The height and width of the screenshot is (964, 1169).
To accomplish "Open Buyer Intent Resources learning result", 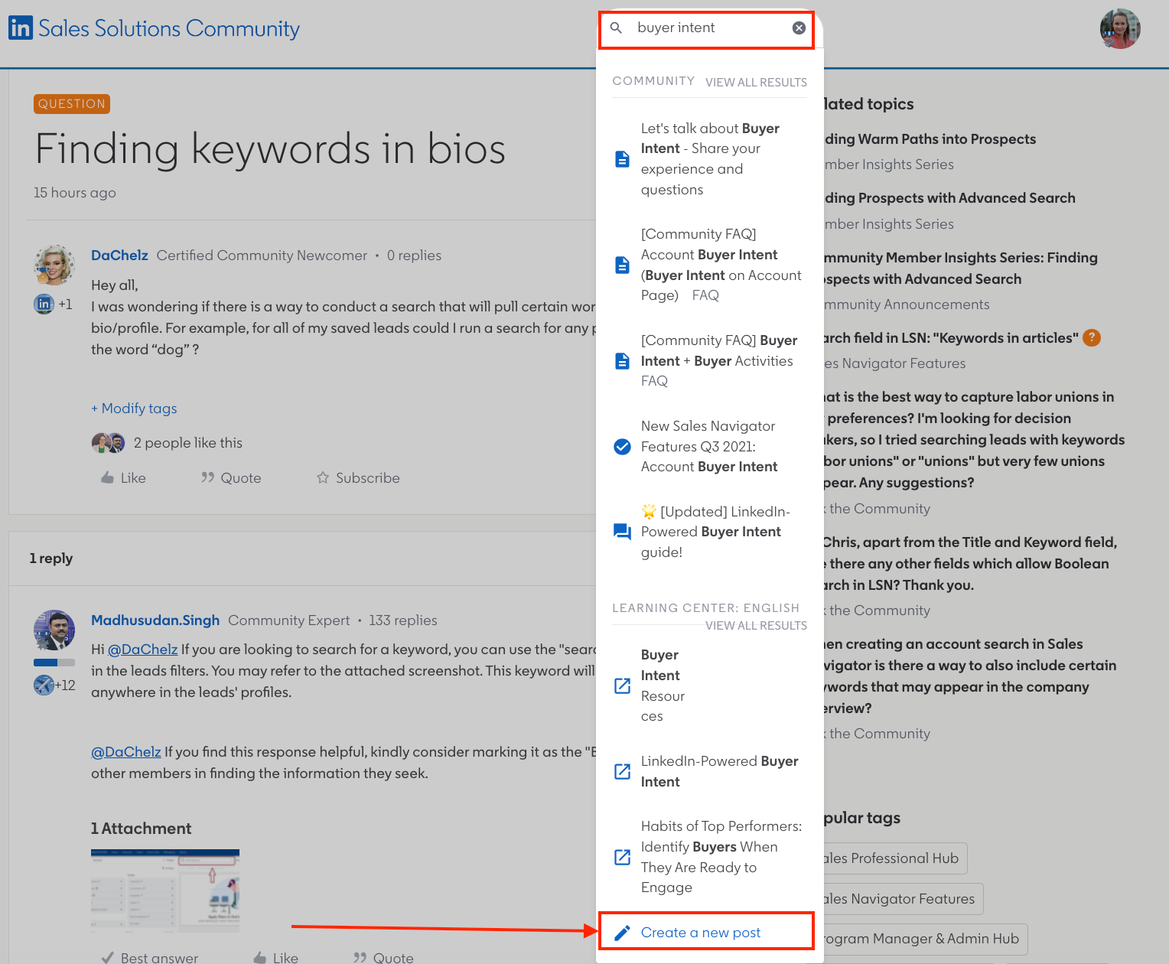I will click(x=663, y=686).
